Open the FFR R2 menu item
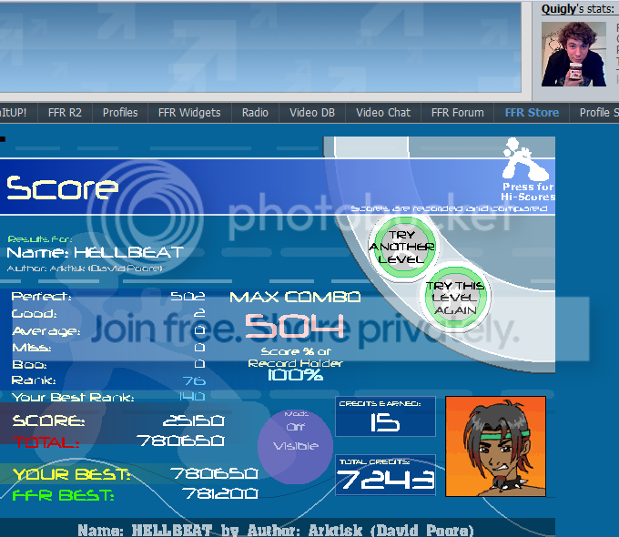 coord(62,113)
